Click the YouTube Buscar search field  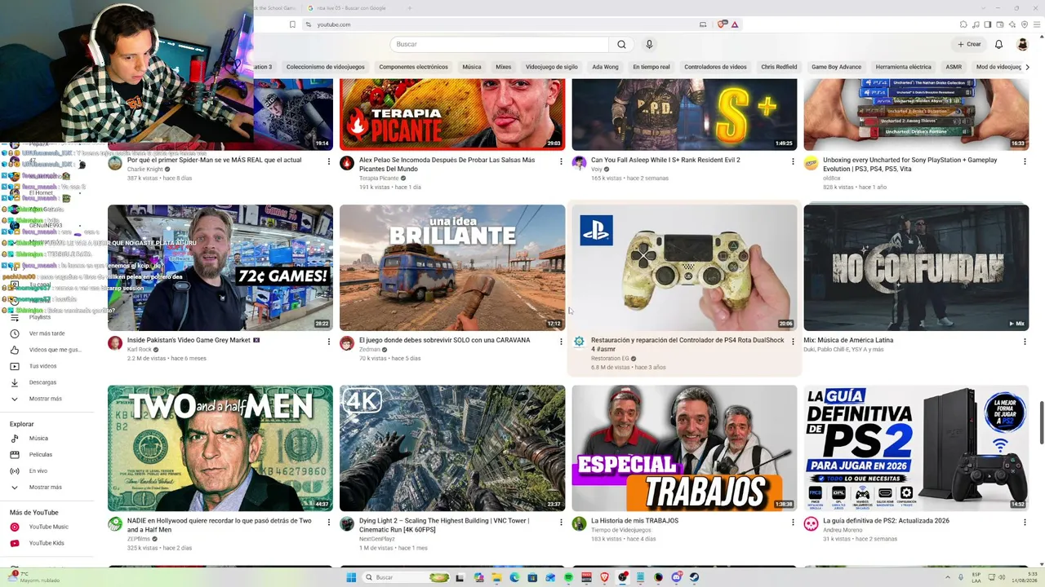pos(499,44)
